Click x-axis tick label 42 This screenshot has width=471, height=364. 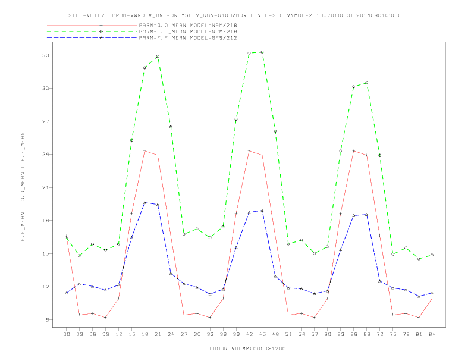click(249, 334)
